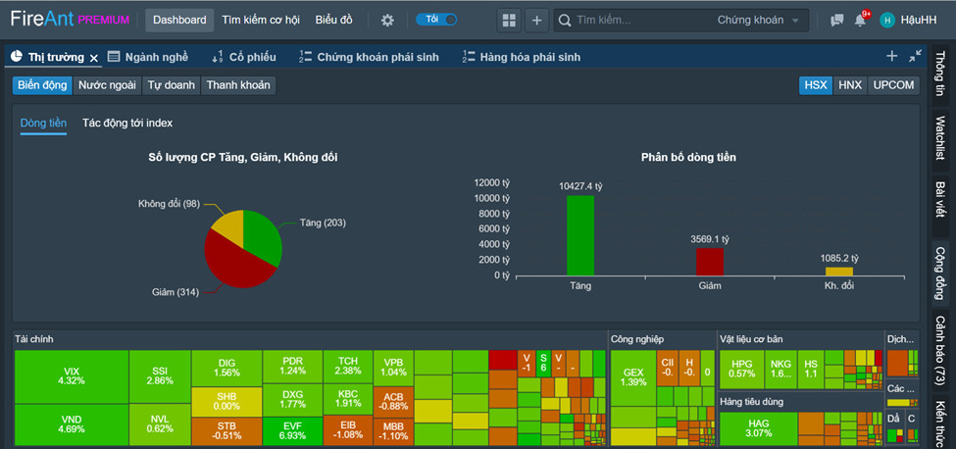Switch to the Ngành nghề tab
956x449 pixels.
148,57
